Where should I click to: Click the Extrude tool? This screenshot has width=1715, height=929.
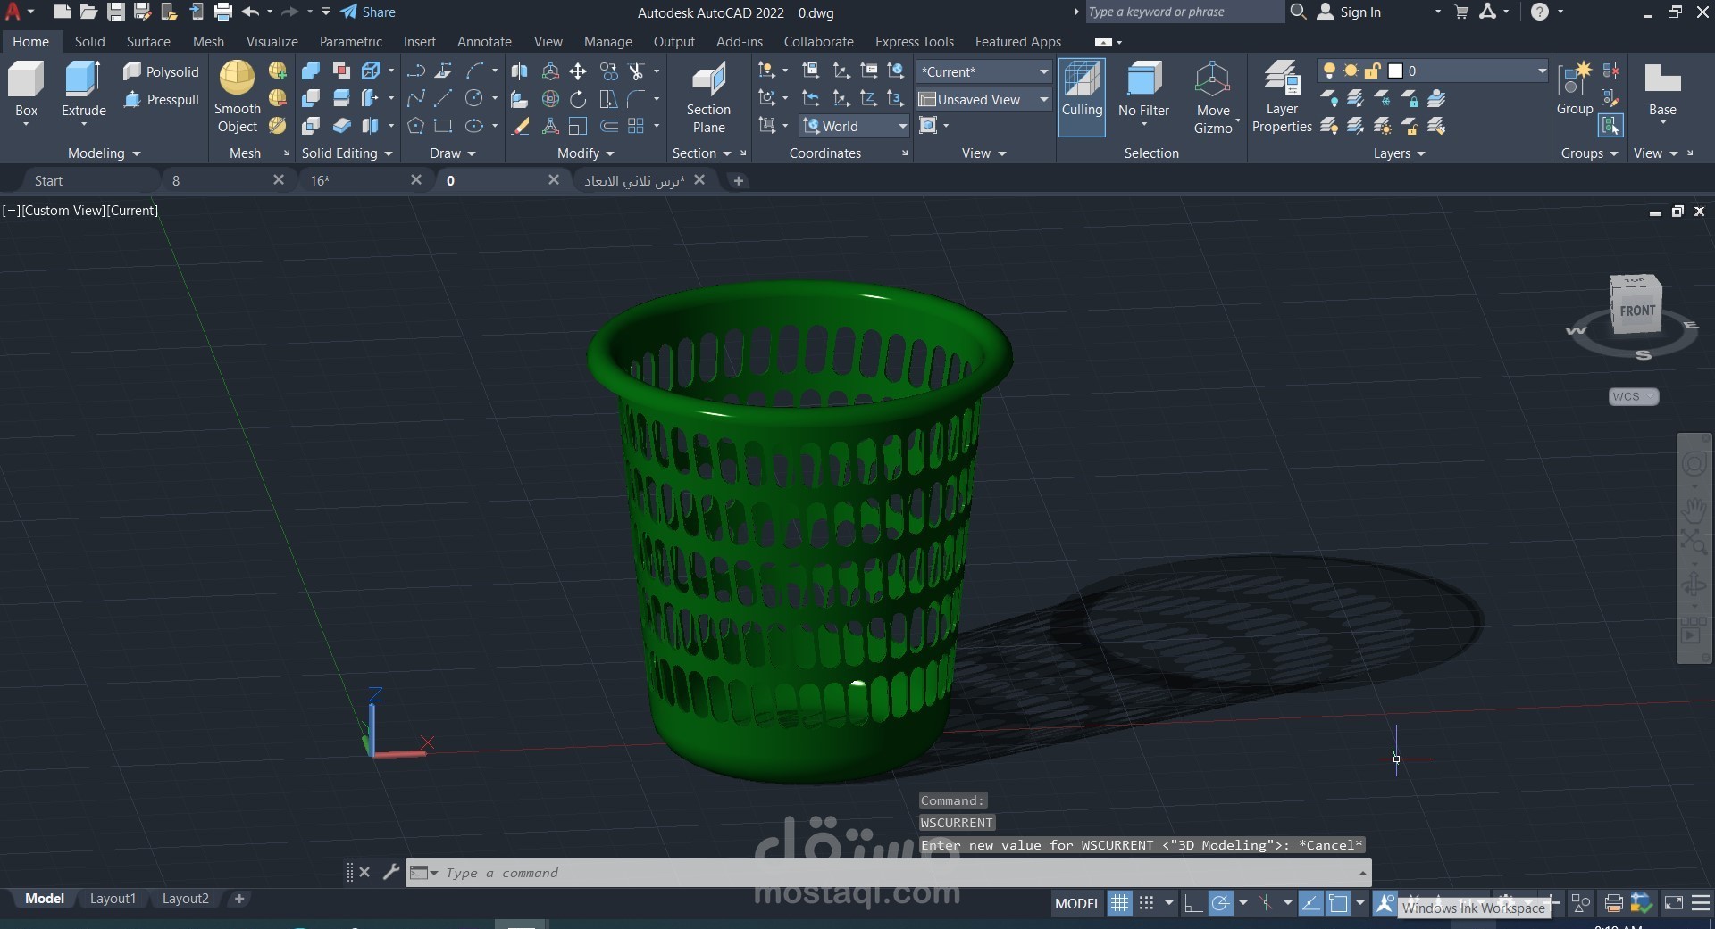[x=83, y=89]
